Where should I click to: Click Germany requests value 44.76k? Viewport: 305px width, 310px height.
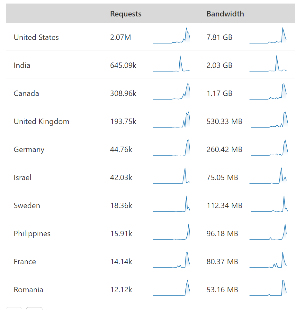(121, 150)
